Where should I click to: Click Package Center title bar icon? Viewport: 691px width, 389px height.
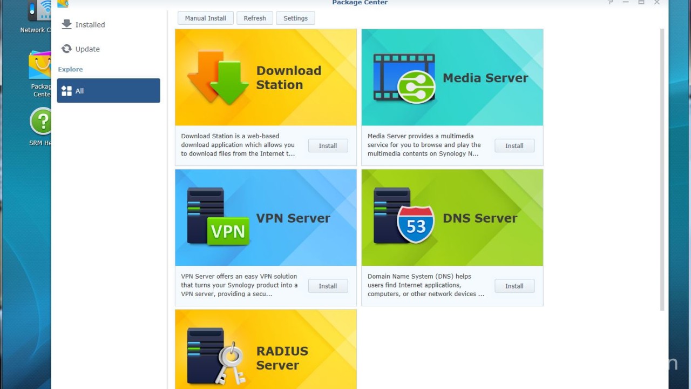point(63,3)
